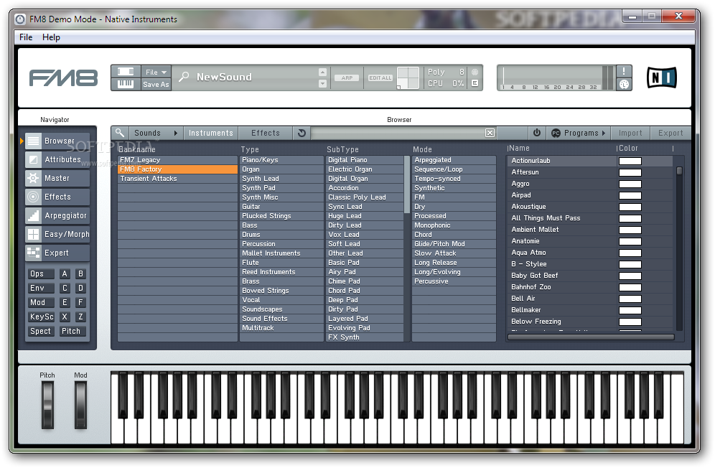Open the Attributes page in navigator

coord(57,159)
